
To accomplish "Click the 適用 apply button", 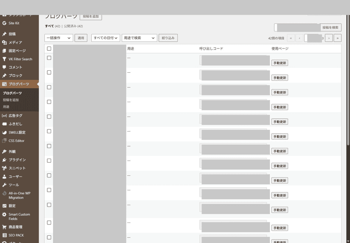I will coord(81,38).
